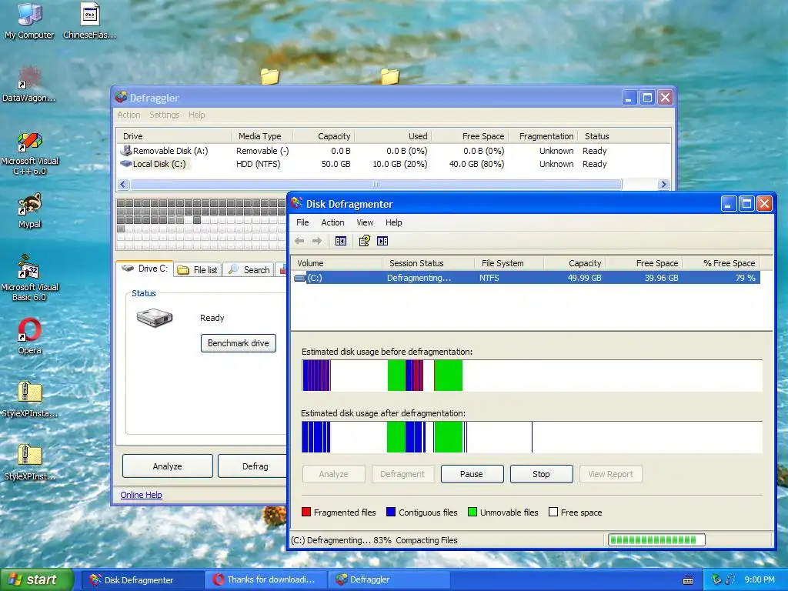Launch Opera desktop shortcut

pyautogui.click(x=29, y=337)
